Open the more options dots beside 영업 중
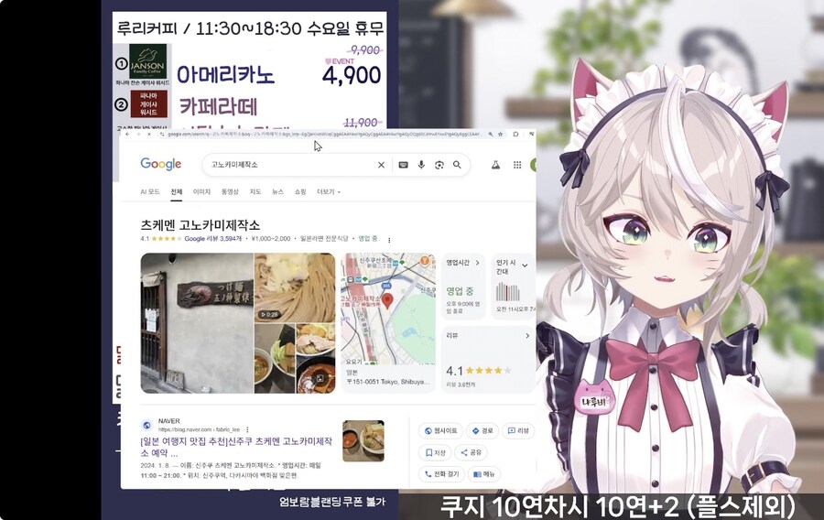 coord(389,240)
